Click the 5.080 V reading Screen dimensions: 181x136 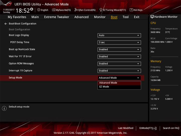tap(169, 99)
